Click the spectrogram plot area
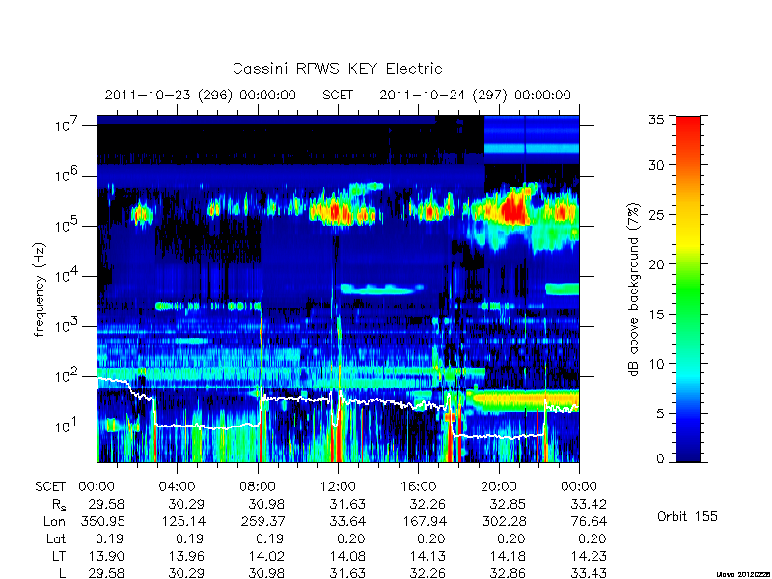The image size is (772, 579). point(338,289)
